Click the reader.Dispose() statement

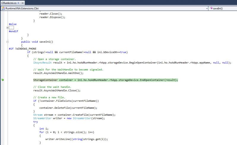52,17
